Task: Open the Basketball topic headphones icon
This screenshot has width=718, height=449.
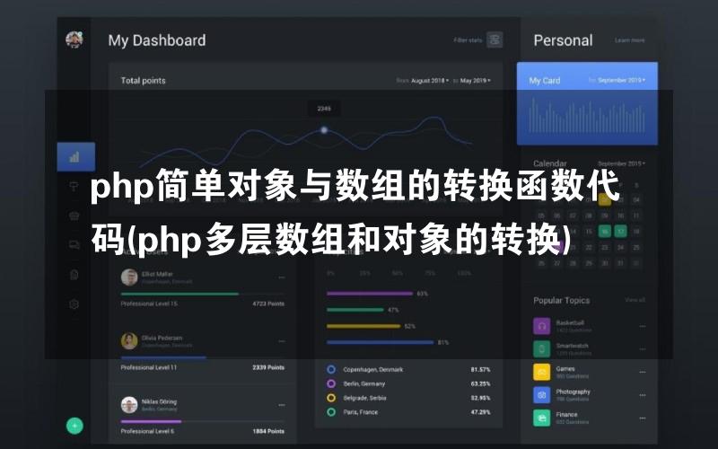Action: (x=541, y=325)
